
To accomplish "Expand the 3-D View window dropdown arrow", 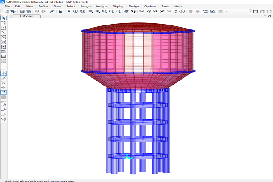I will (265, 15).
